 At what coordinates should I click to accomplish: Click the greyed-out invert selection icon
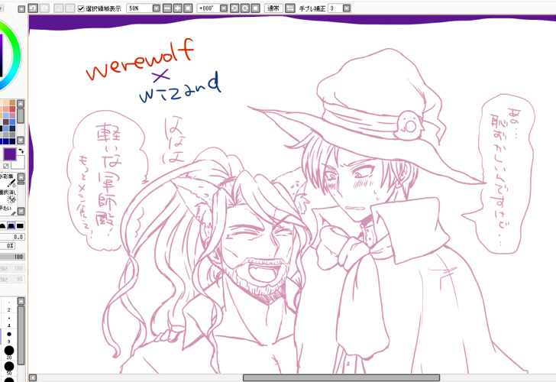coord(69,8)
